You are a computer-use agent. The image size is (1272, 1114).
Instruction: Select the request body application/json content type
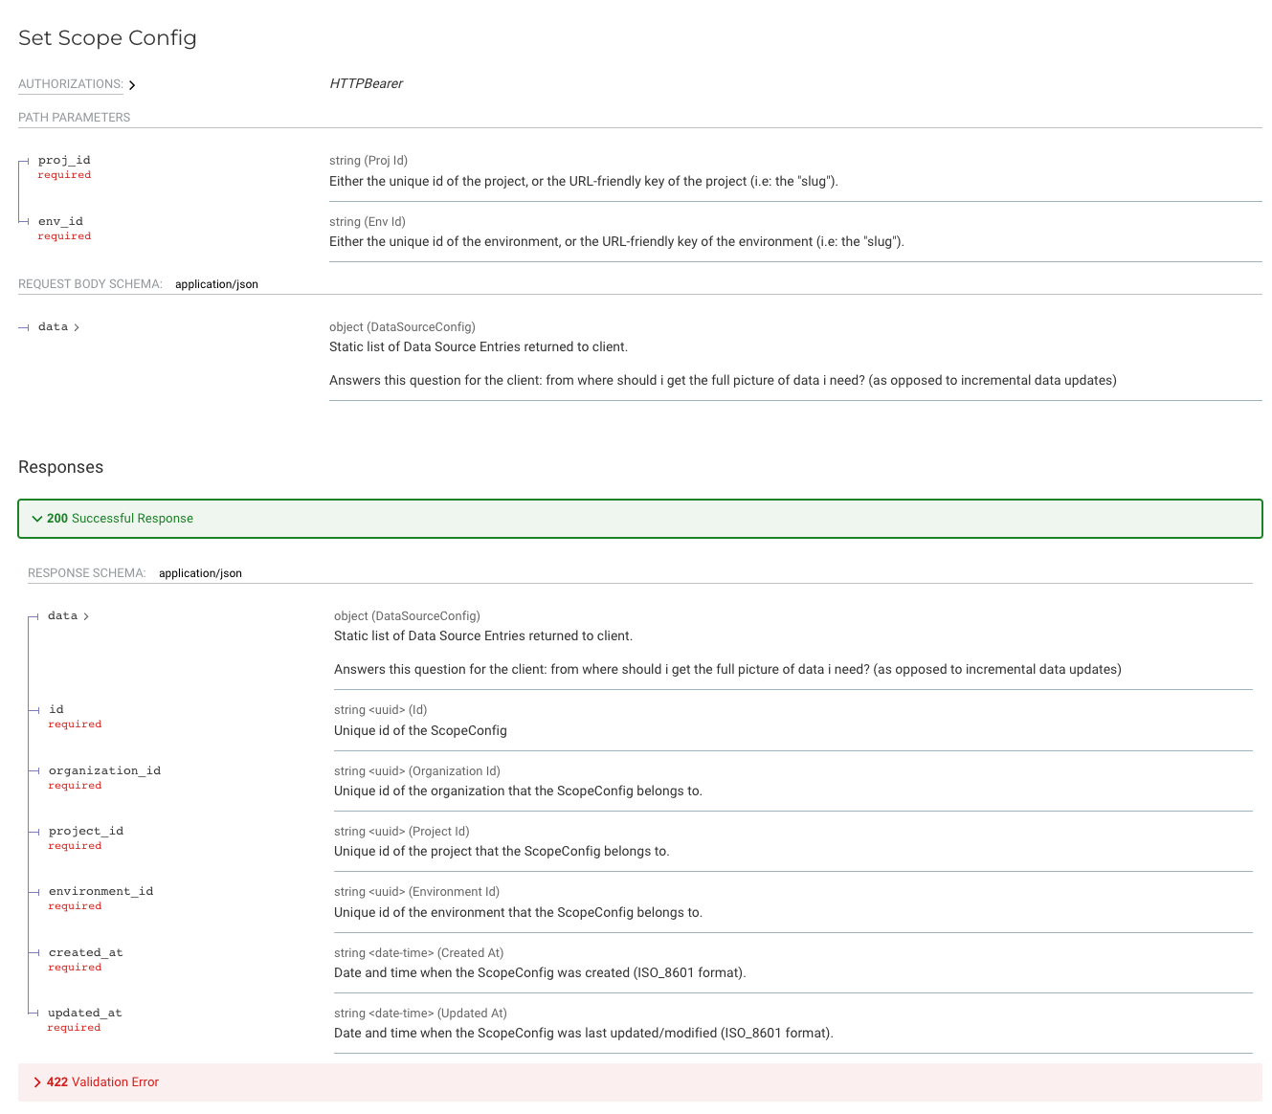(216, 284)
